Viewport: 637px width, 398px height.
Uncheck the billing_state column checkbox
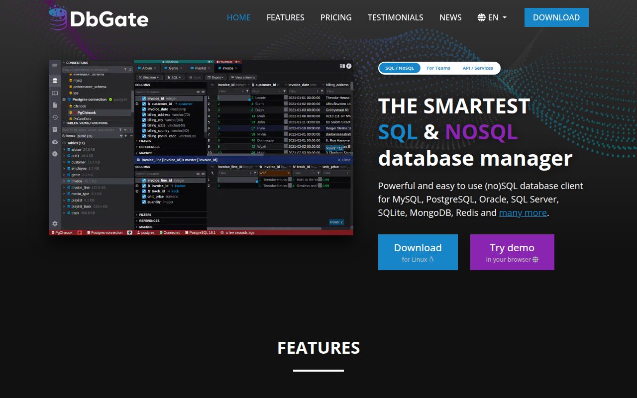pos(144,125)
